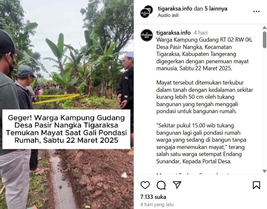Open tigaraksa.info profile from header username
The width and height of the screenshot is (267, 209).
[x=175, y=9]
